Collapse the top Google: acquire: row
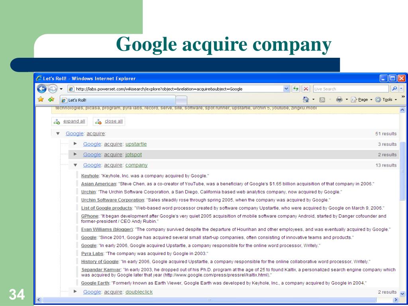 (58, 133)
